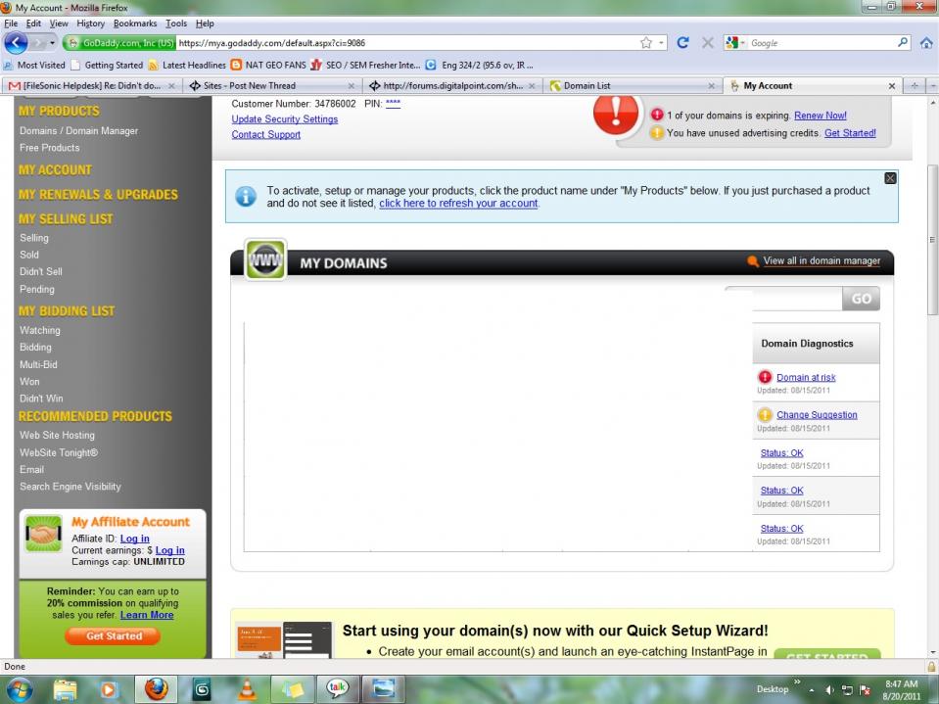The height and width of the screenshot is (704, 939).
Task: Open the URL bar dropdown arrow
Action: point(661,42)
